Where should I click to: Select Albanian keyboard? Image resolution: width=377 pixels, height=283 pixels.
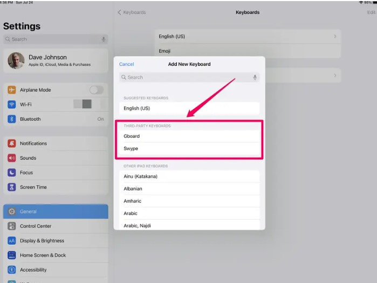(x=189, y=189)
